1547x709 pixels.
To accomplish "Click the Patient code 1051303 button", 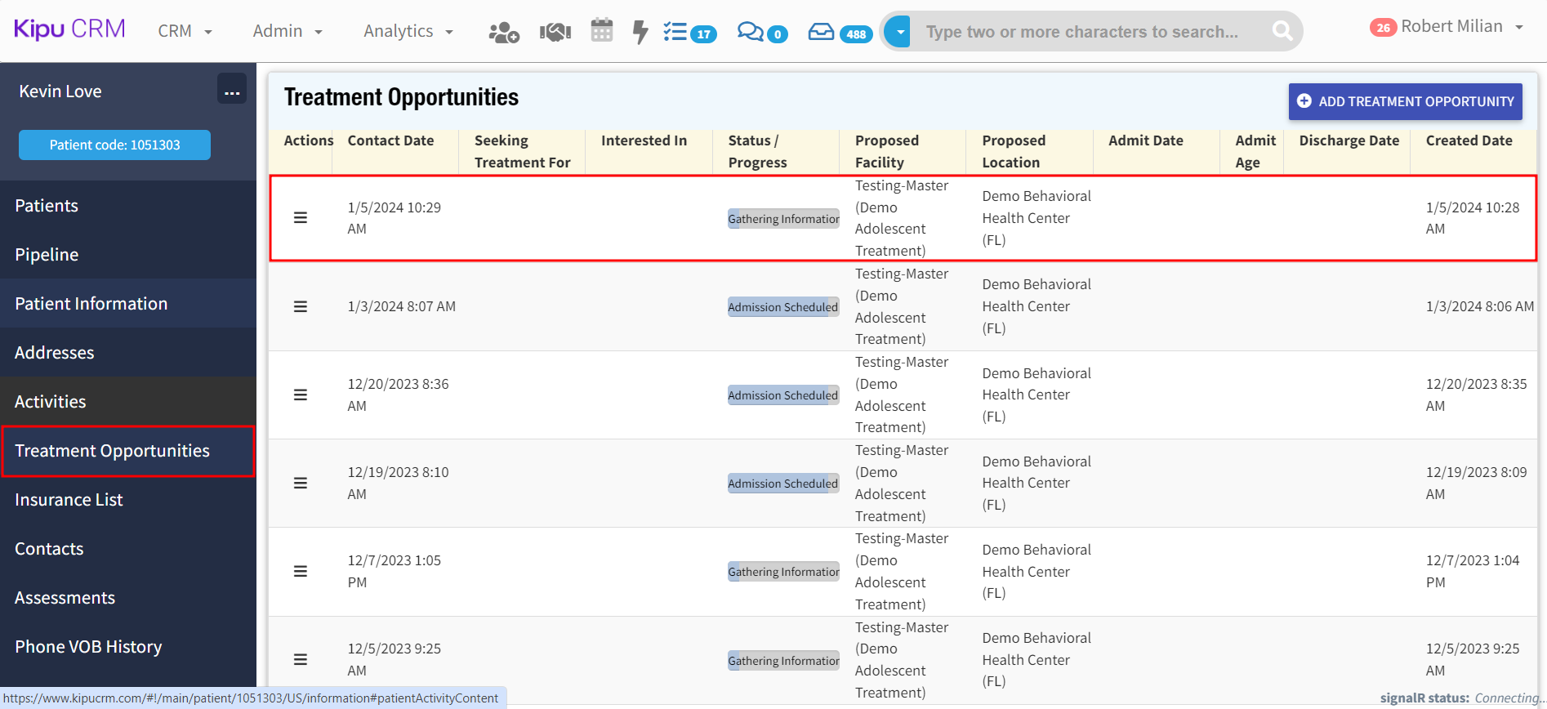I will pyautogui.click(x=114, y=145).
